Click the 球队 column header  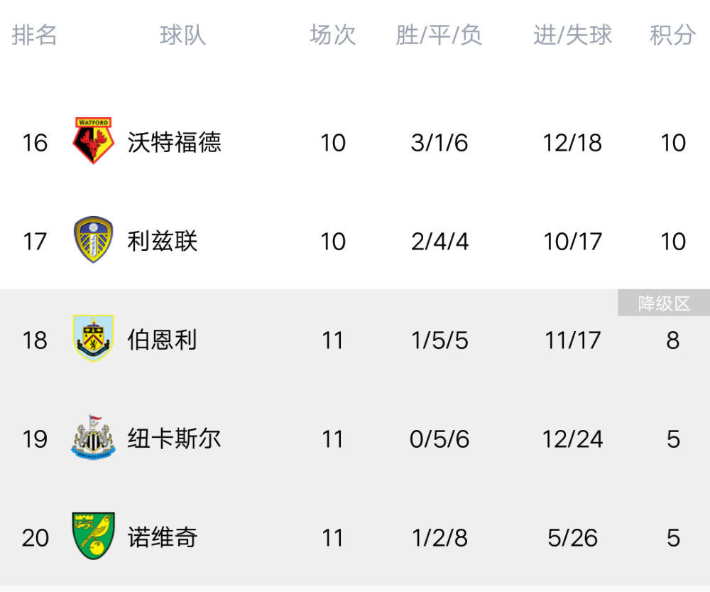coord(183,36)
